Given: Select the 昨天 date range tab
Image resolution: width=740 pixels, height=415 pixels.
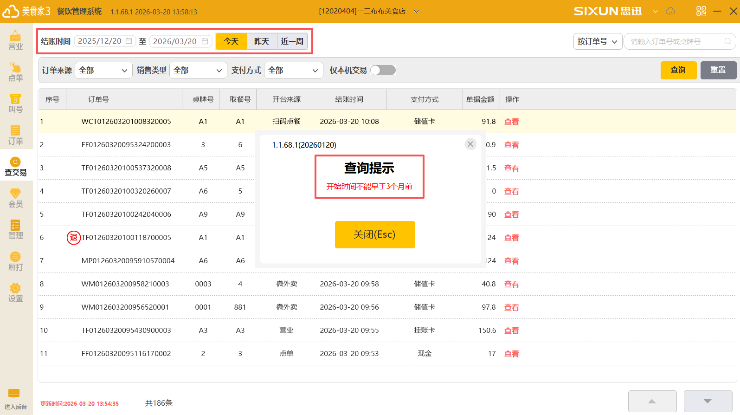Looking at the screenshot, I should pyautogui.click(x=262, y=41).
